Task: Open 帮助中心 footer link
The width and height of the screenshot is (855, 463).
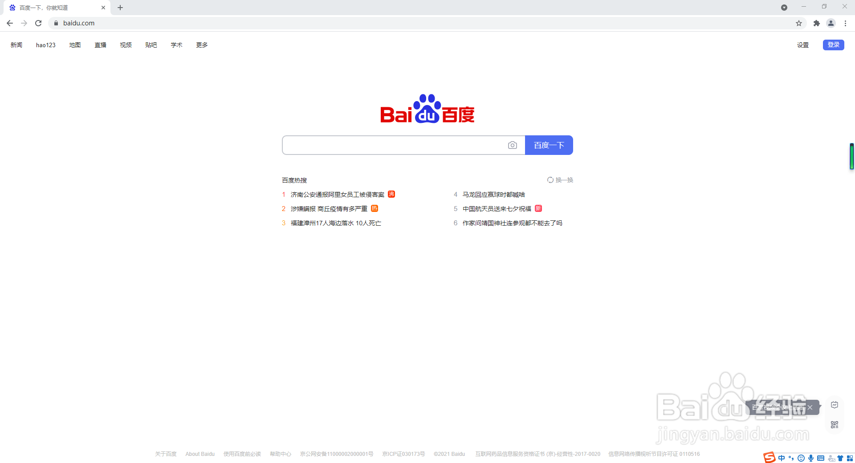Action: 281,454
